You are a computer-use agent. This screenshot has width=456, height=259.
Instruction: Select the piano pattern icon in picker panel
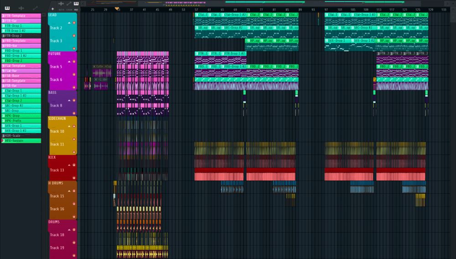pyautogui.click(x=7, y=8)
